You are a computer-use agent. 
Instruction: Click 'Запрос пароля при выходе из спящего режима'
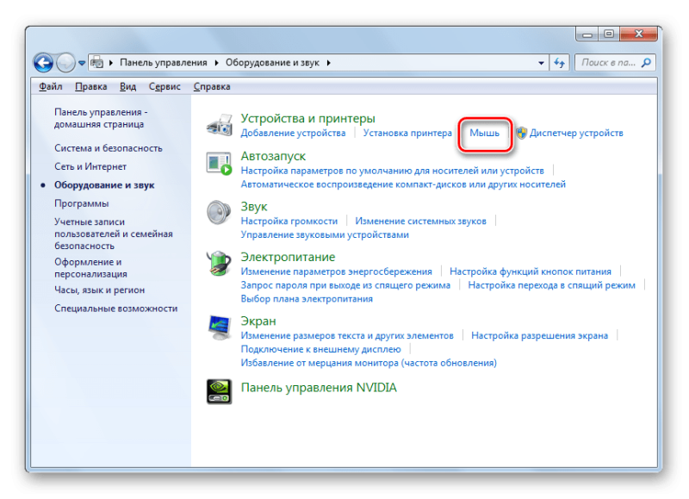345,285
